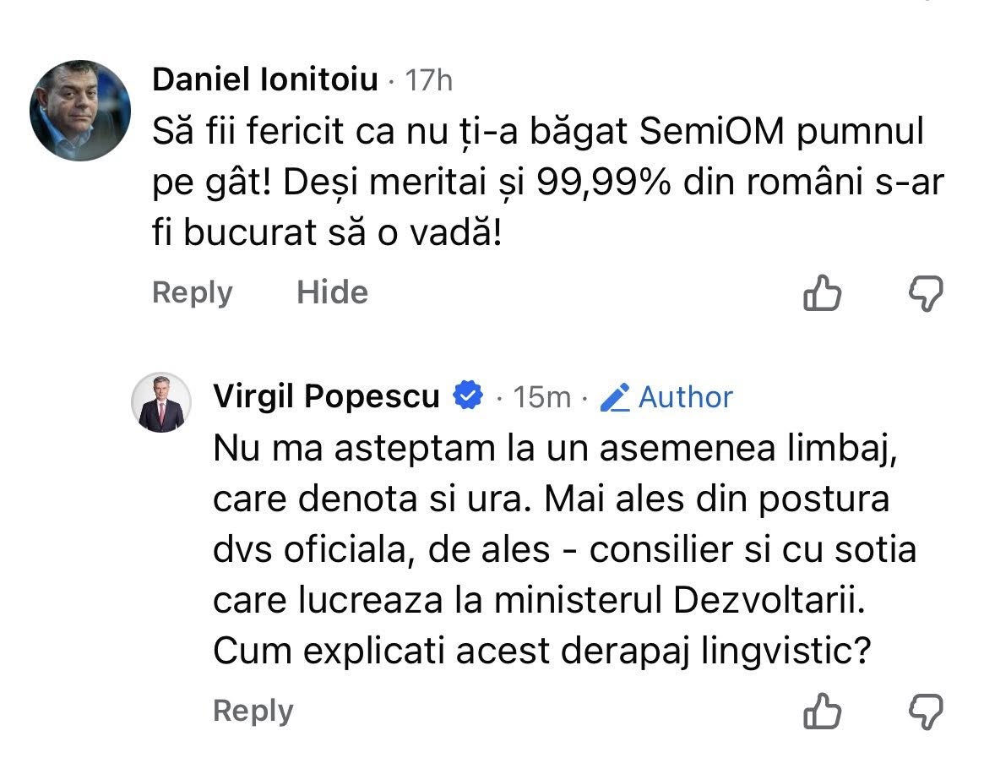Image resolution: width=984 pixels, height=769 pixels.
Task: Like Virgil Popescu's reply with thumbs up
Action: pyautogui.click(x=821, y=712)
